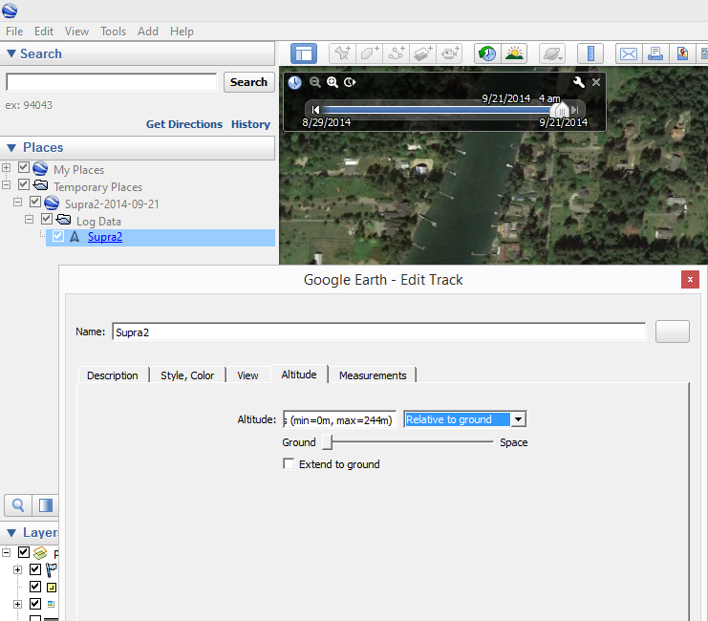
Task: Uncheck the Temporary Places checkbox
Action: [24, 184]
